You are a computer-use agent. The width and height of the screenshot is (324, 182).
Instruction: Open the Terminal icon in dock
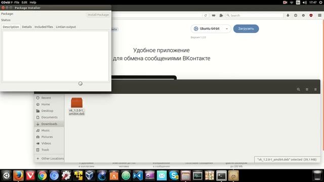point(221,175)
